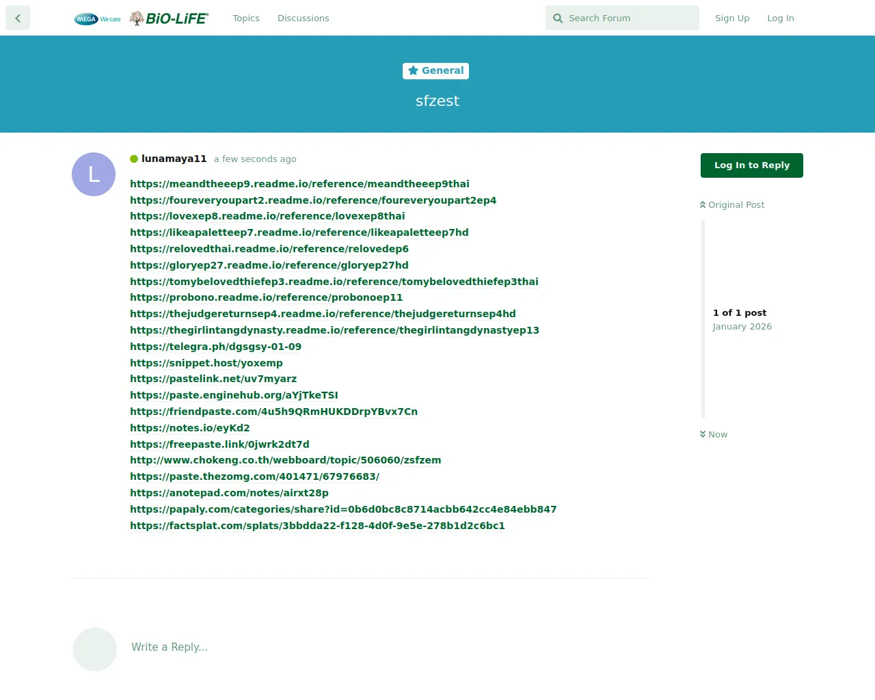Click the post scrubber timeline bar
The height and width of the screenshot is (700, 875).
pyautogui.click(x=703, y=319)
